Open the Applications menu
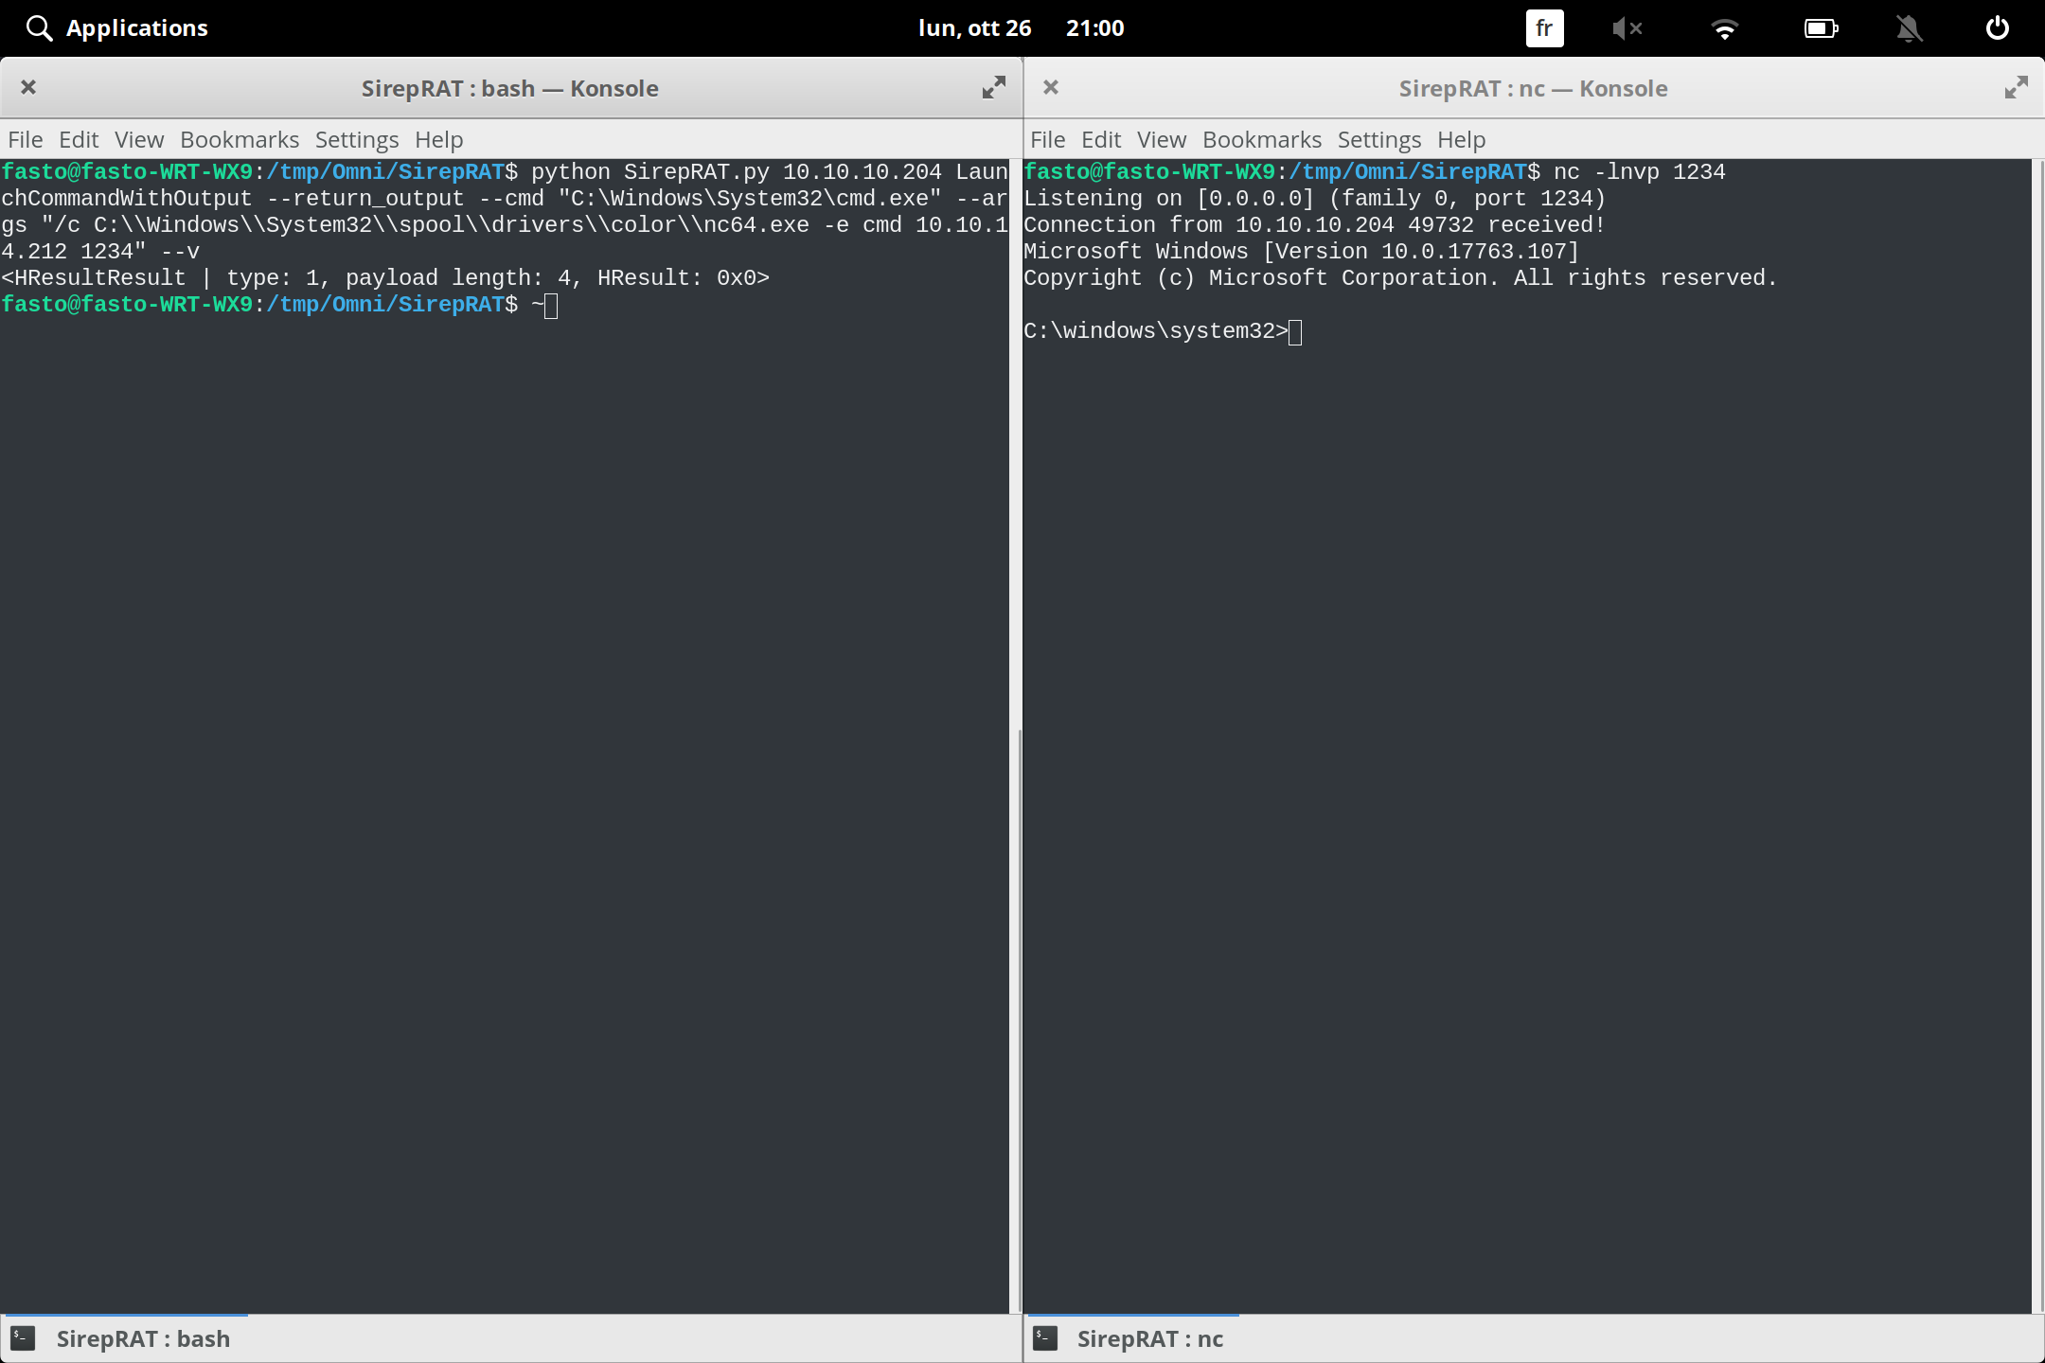 [x=137, y=27]
